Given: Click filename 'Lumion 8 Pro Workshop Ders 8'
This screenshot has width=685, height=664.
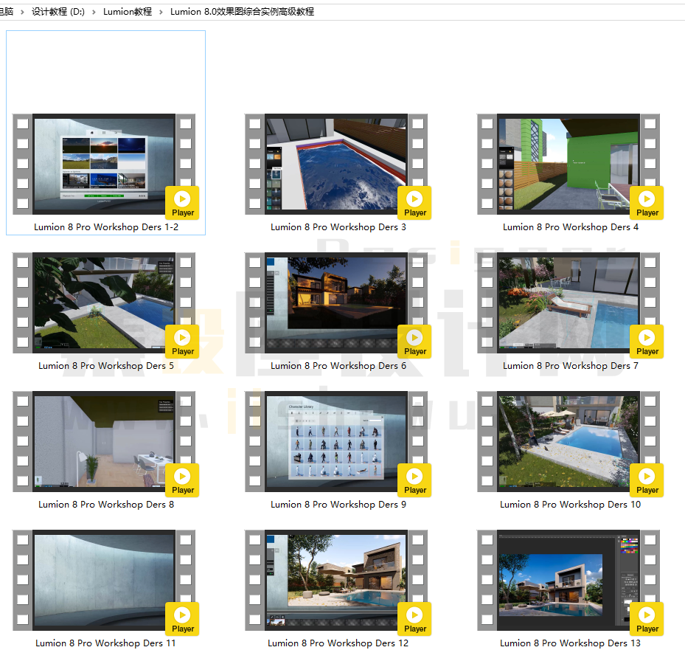Looking at the screenshot, I should [x=106, y=505].
